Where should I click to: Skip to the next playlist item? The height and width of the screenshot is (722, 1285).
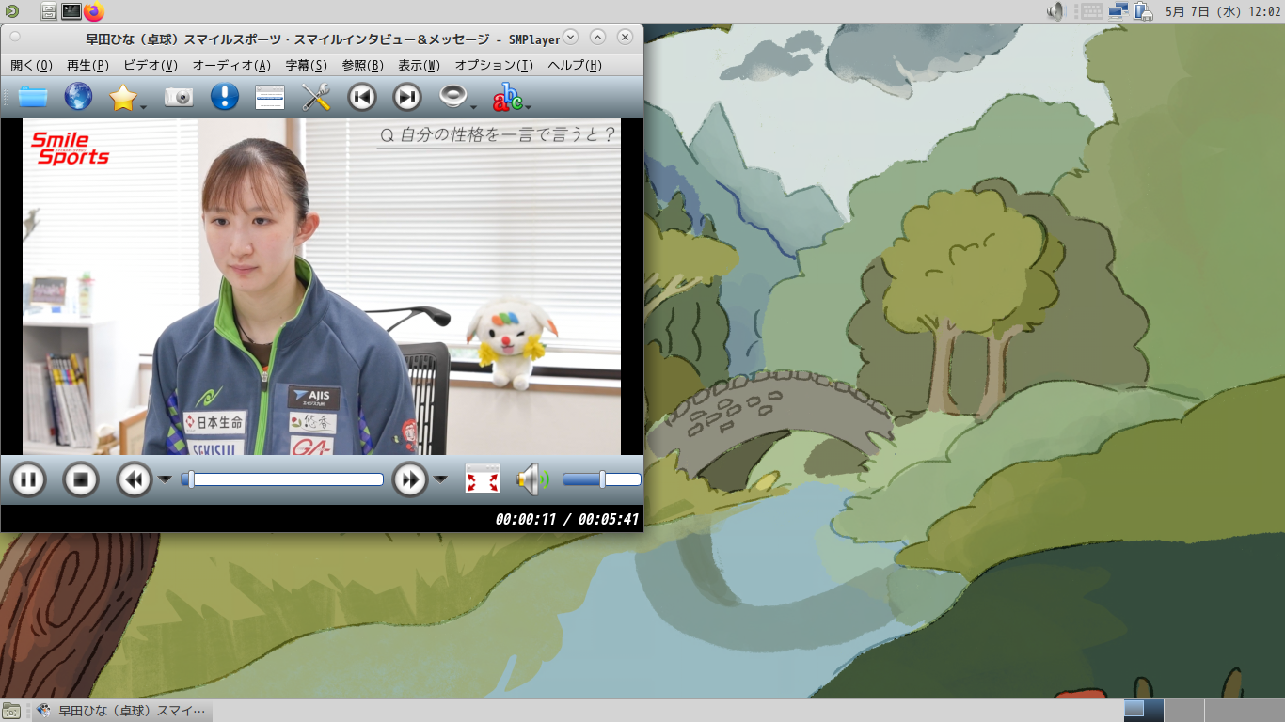(407, 97)
